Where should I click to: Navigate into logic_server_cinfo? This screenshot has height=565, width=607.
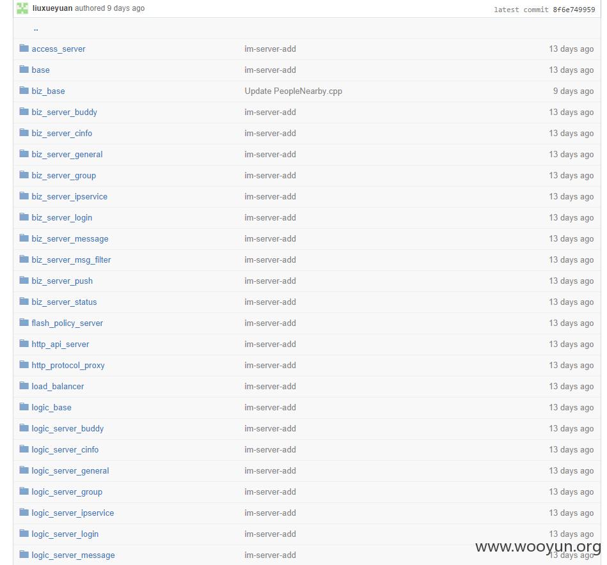[x=65, y=450]
